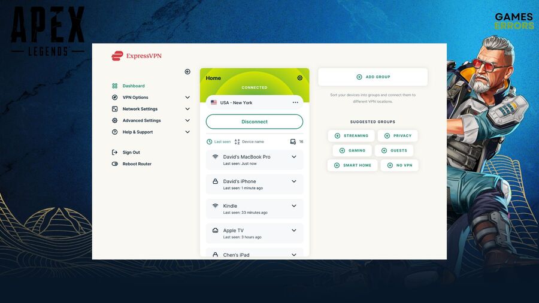Click the Help & Support question icon
539x303 pixels.
point(115,132)
